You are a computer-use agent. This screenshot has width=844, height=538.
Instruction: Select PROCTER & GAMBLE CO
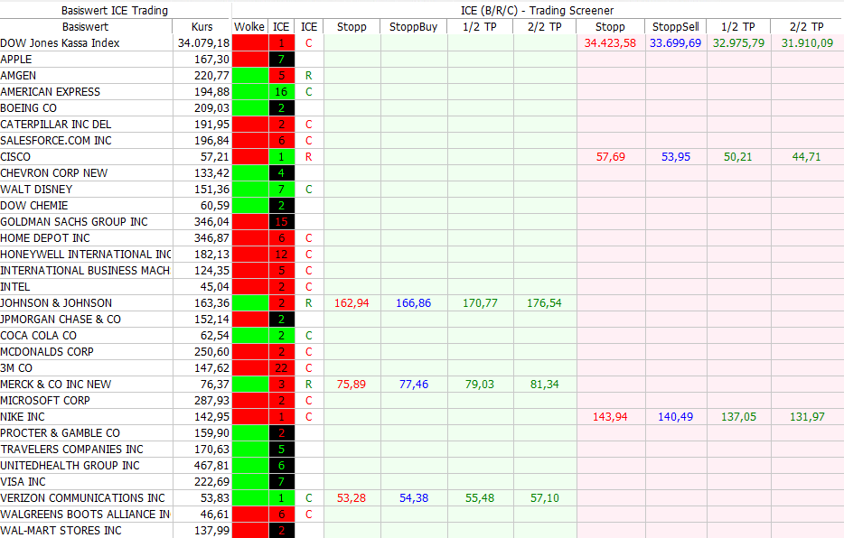(61, 433)
